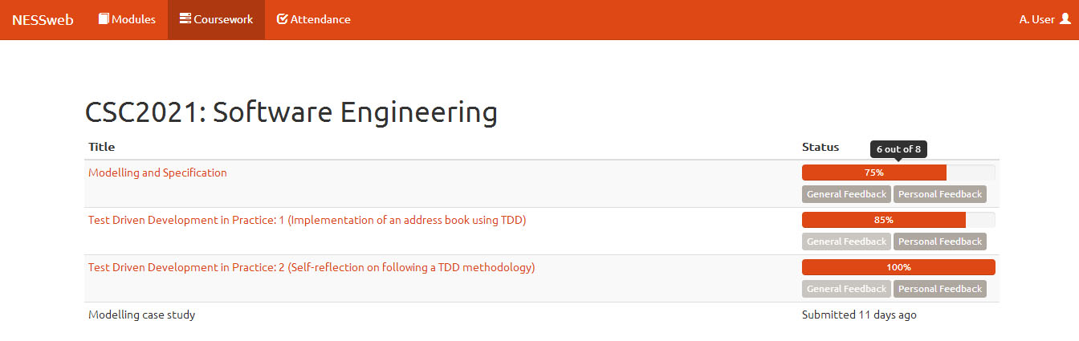Viewport: 1079px width, 341px height.
Task: Click the Modules book icon
Action: pos(104,19)
